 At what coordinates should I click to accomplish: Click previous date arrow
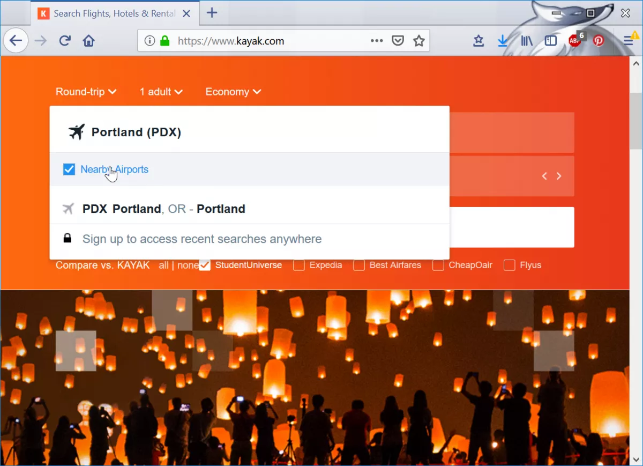click(544, 176)
